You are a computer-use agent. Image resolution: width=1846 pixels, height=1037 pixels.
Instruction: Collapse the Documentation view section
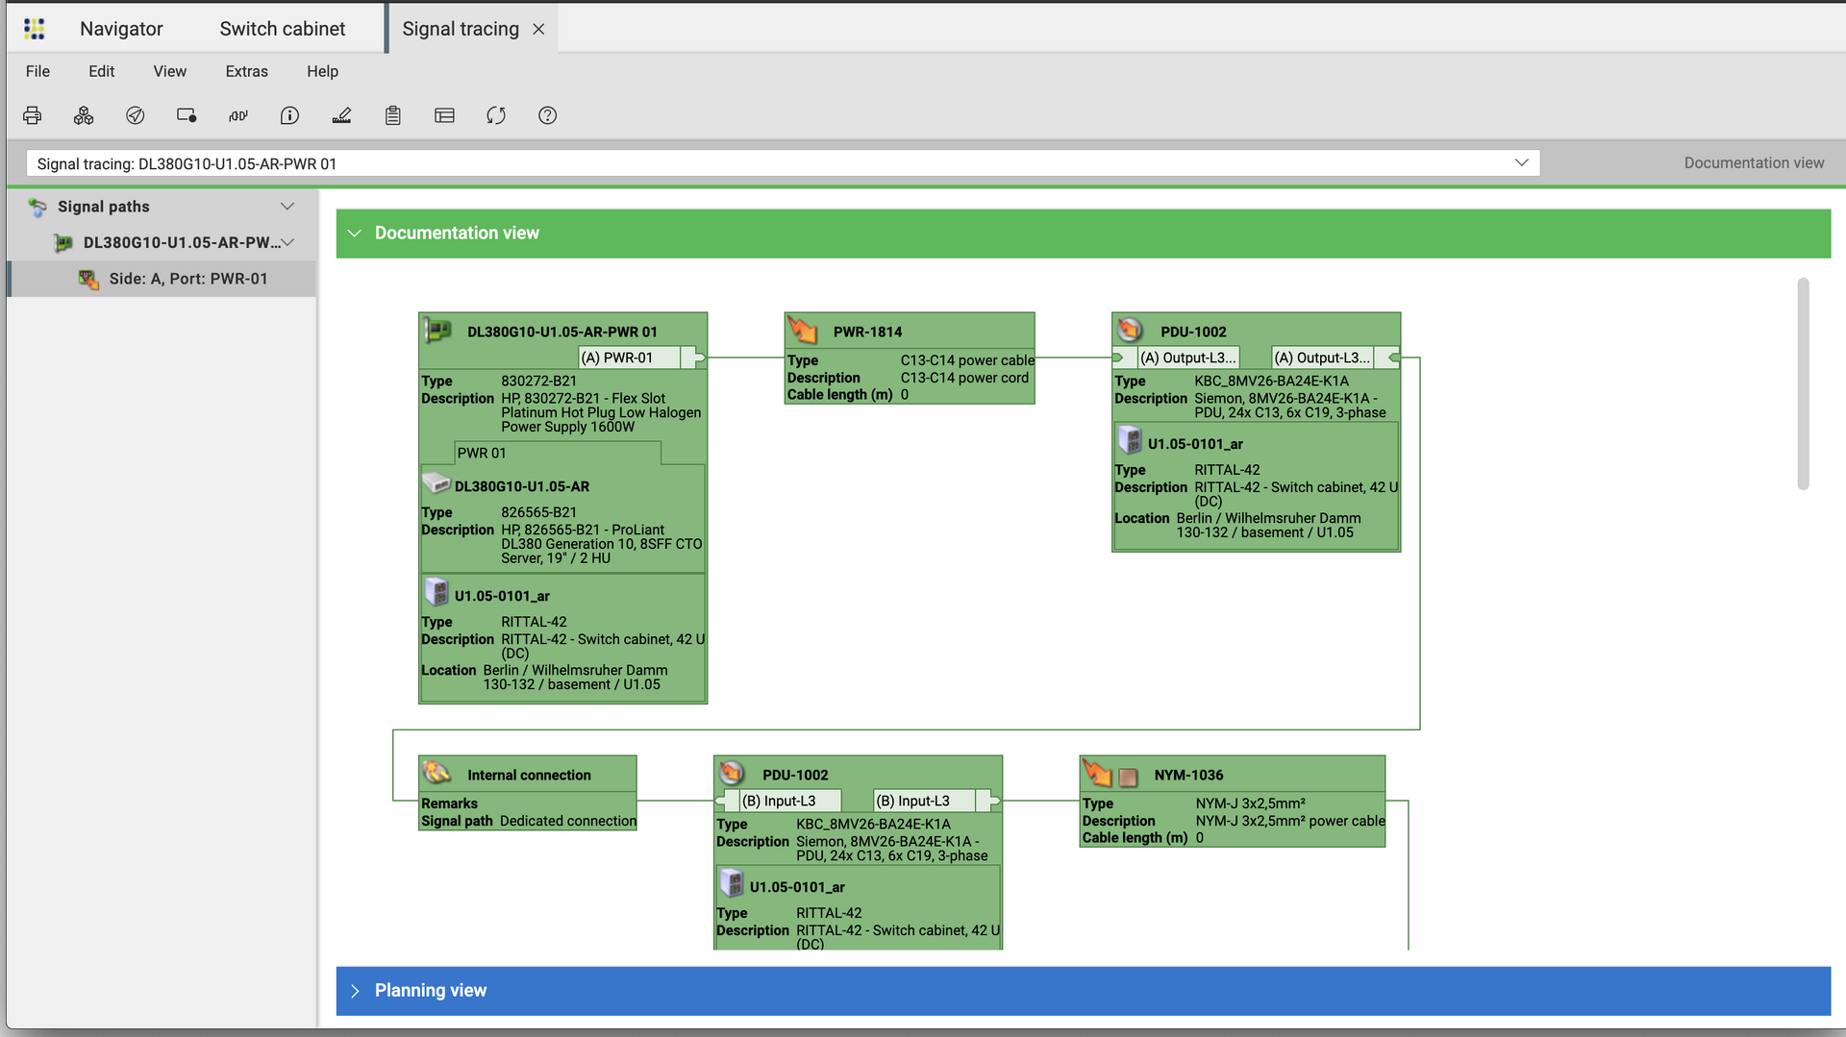tap(355, 234)
